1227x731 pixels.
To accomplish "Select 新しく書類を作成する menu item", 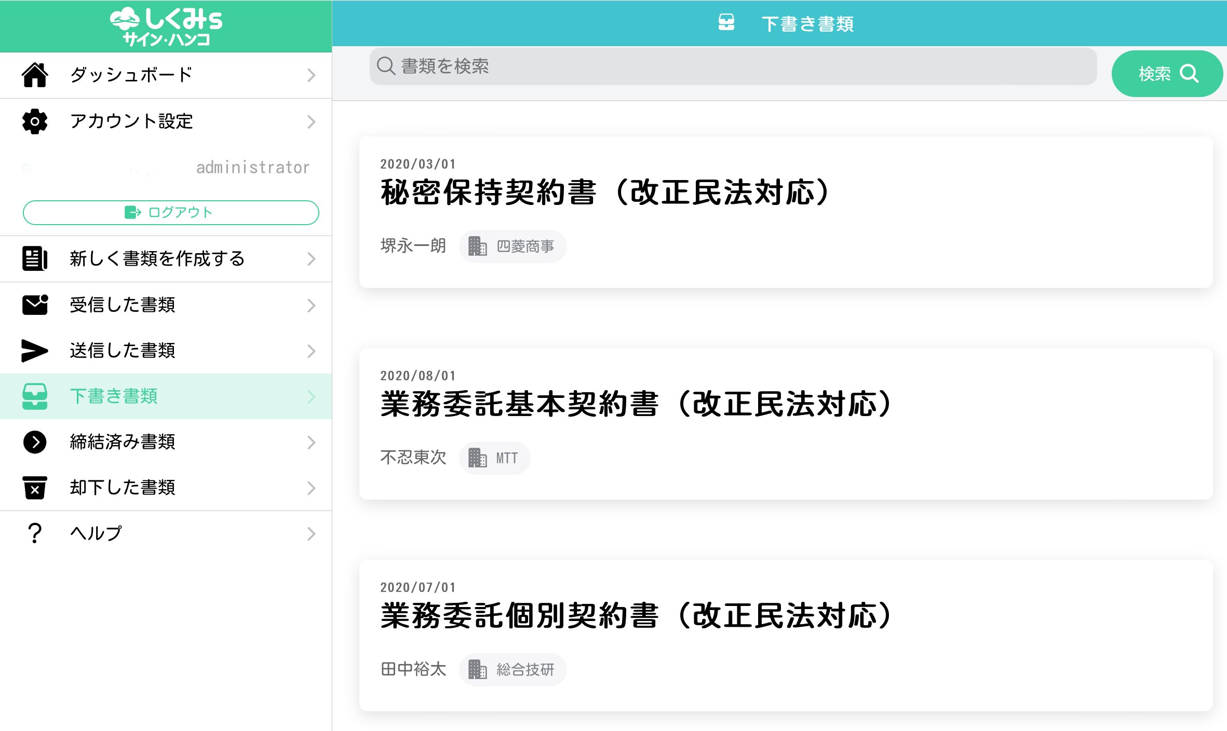I will [x=166, y=259].
